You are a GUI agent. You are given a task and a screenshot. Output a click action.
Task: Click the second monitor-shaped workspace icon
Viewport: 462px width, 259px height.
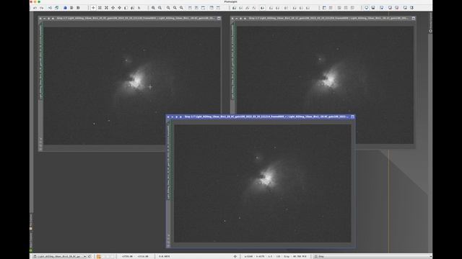(x=373, y=8)
